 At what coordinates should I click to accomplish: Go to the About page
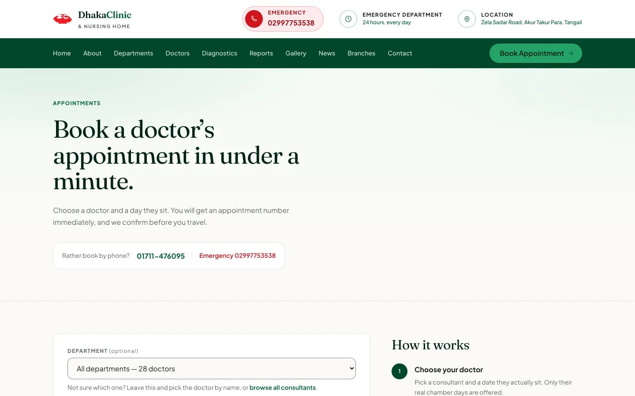(x=92, y=53)
